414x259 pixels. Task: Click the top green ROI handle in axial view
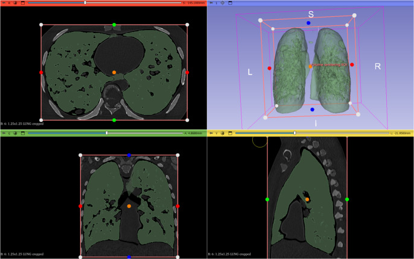click(x=114, y=25)
